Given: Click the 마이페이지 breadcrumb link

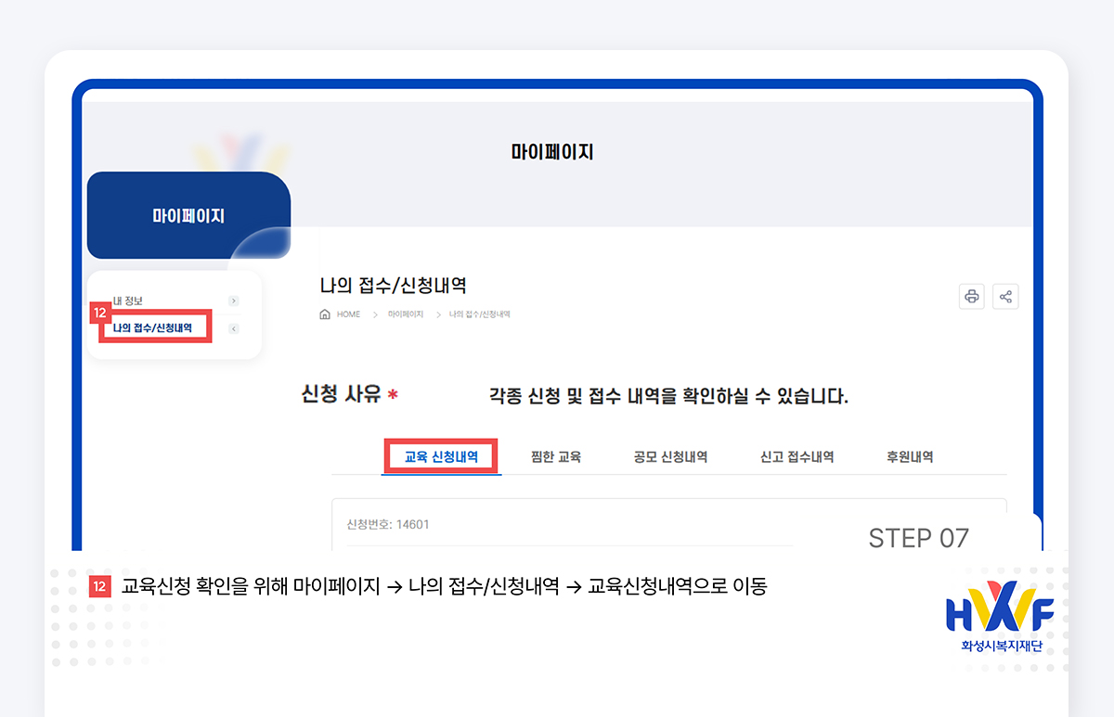Looking at the screenshot, I should 406,314.
